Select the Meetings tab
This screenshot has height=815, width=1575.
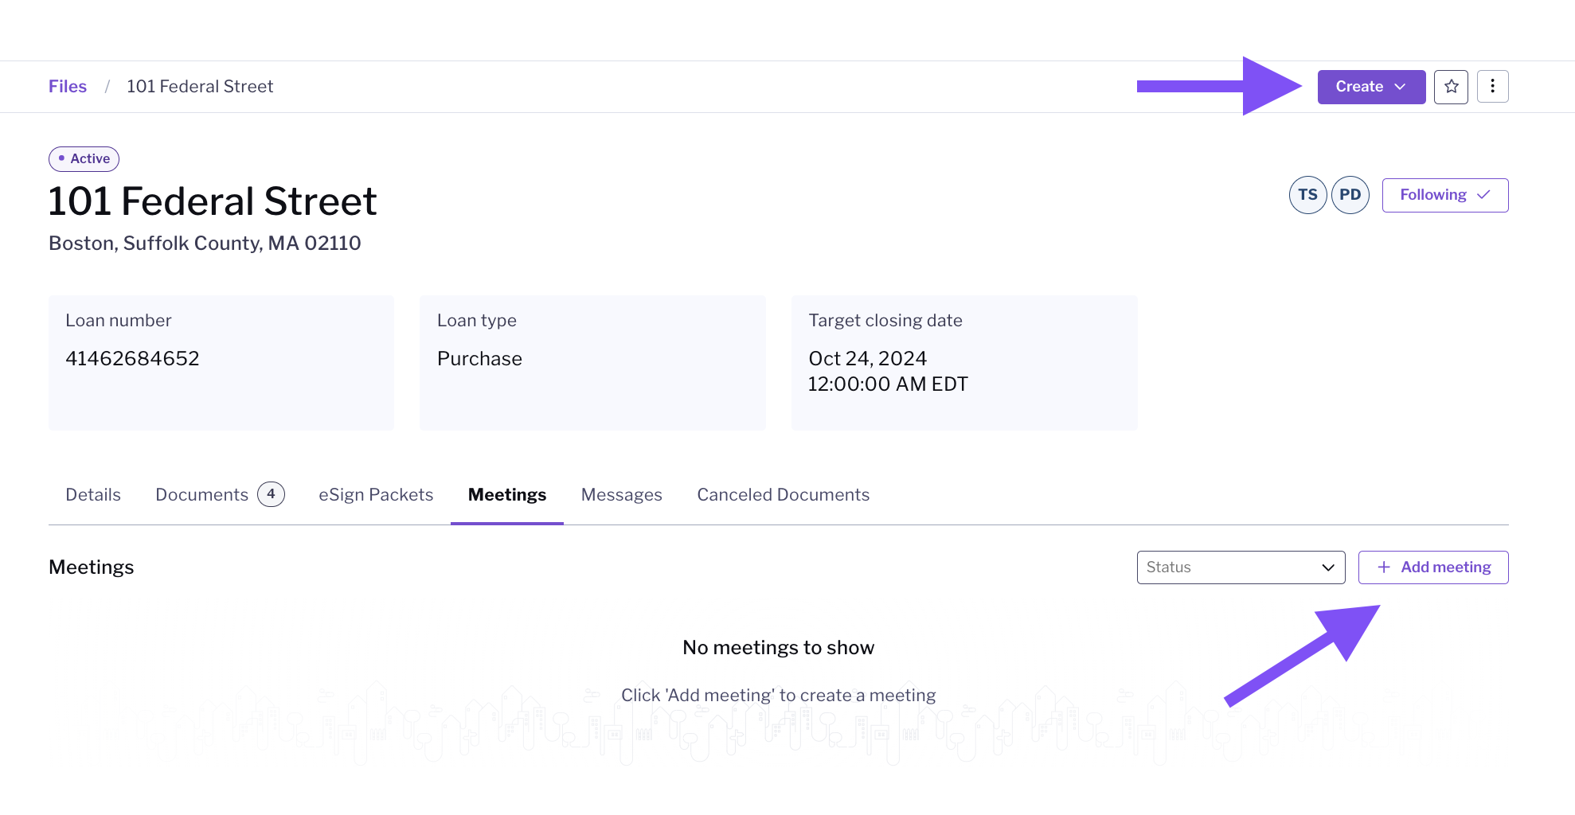[507, 495]
